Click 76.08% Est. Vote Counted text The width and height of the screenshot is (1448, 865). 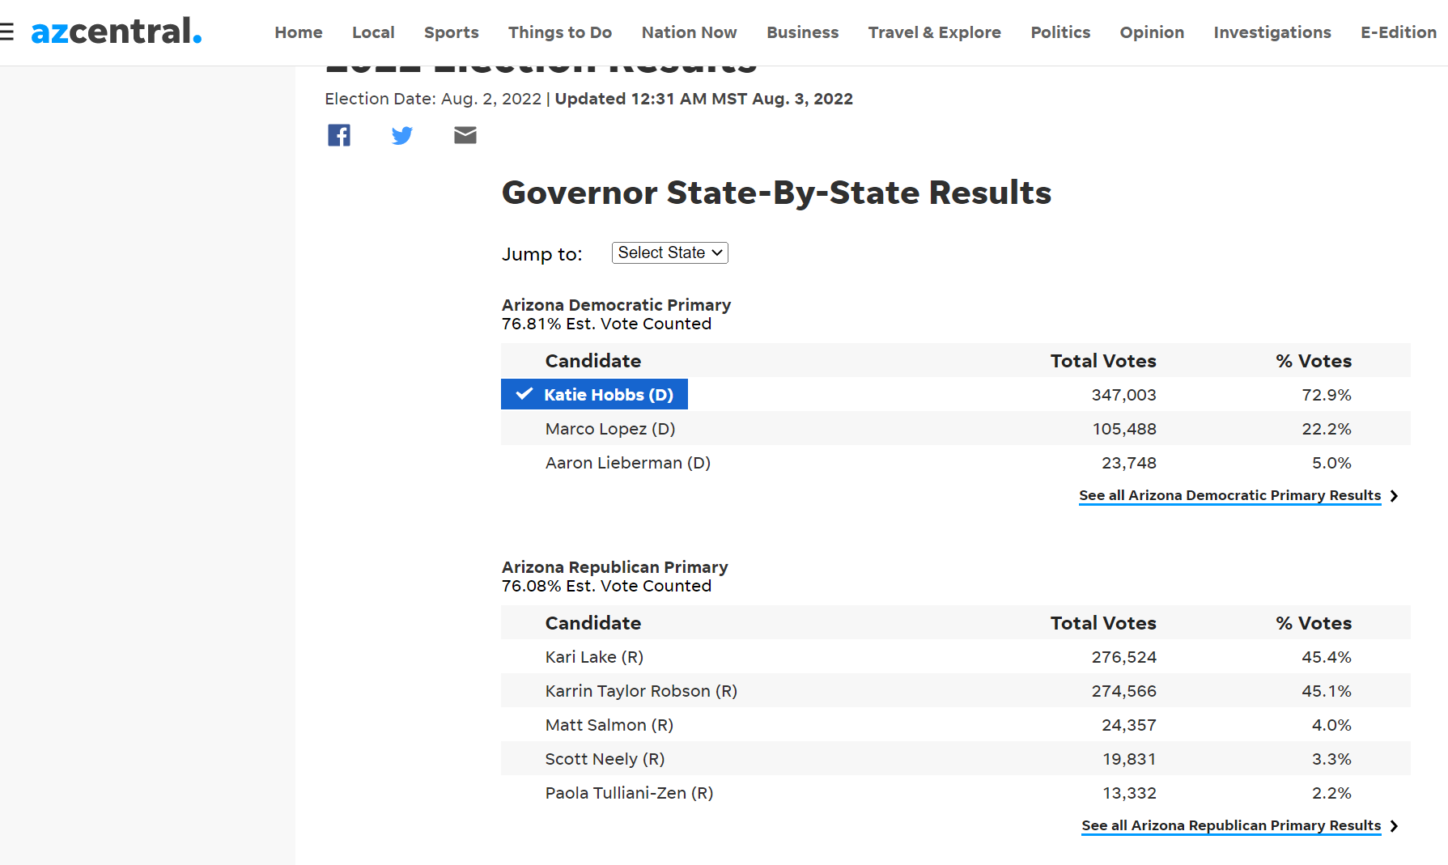pos(606,586)
